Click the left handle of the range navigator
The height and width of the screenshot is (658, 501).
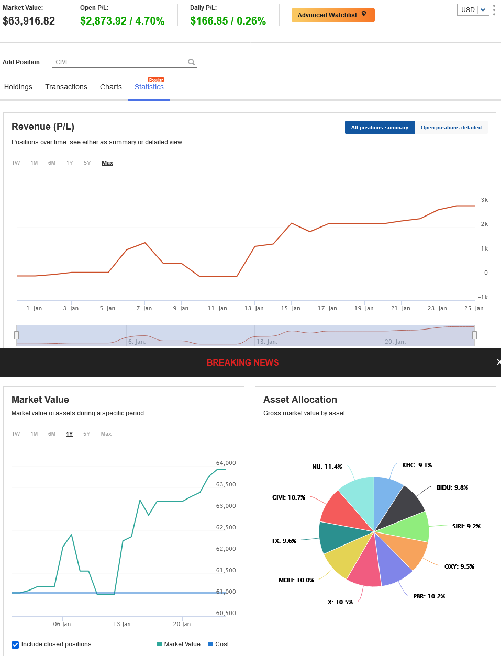[17, 335]
